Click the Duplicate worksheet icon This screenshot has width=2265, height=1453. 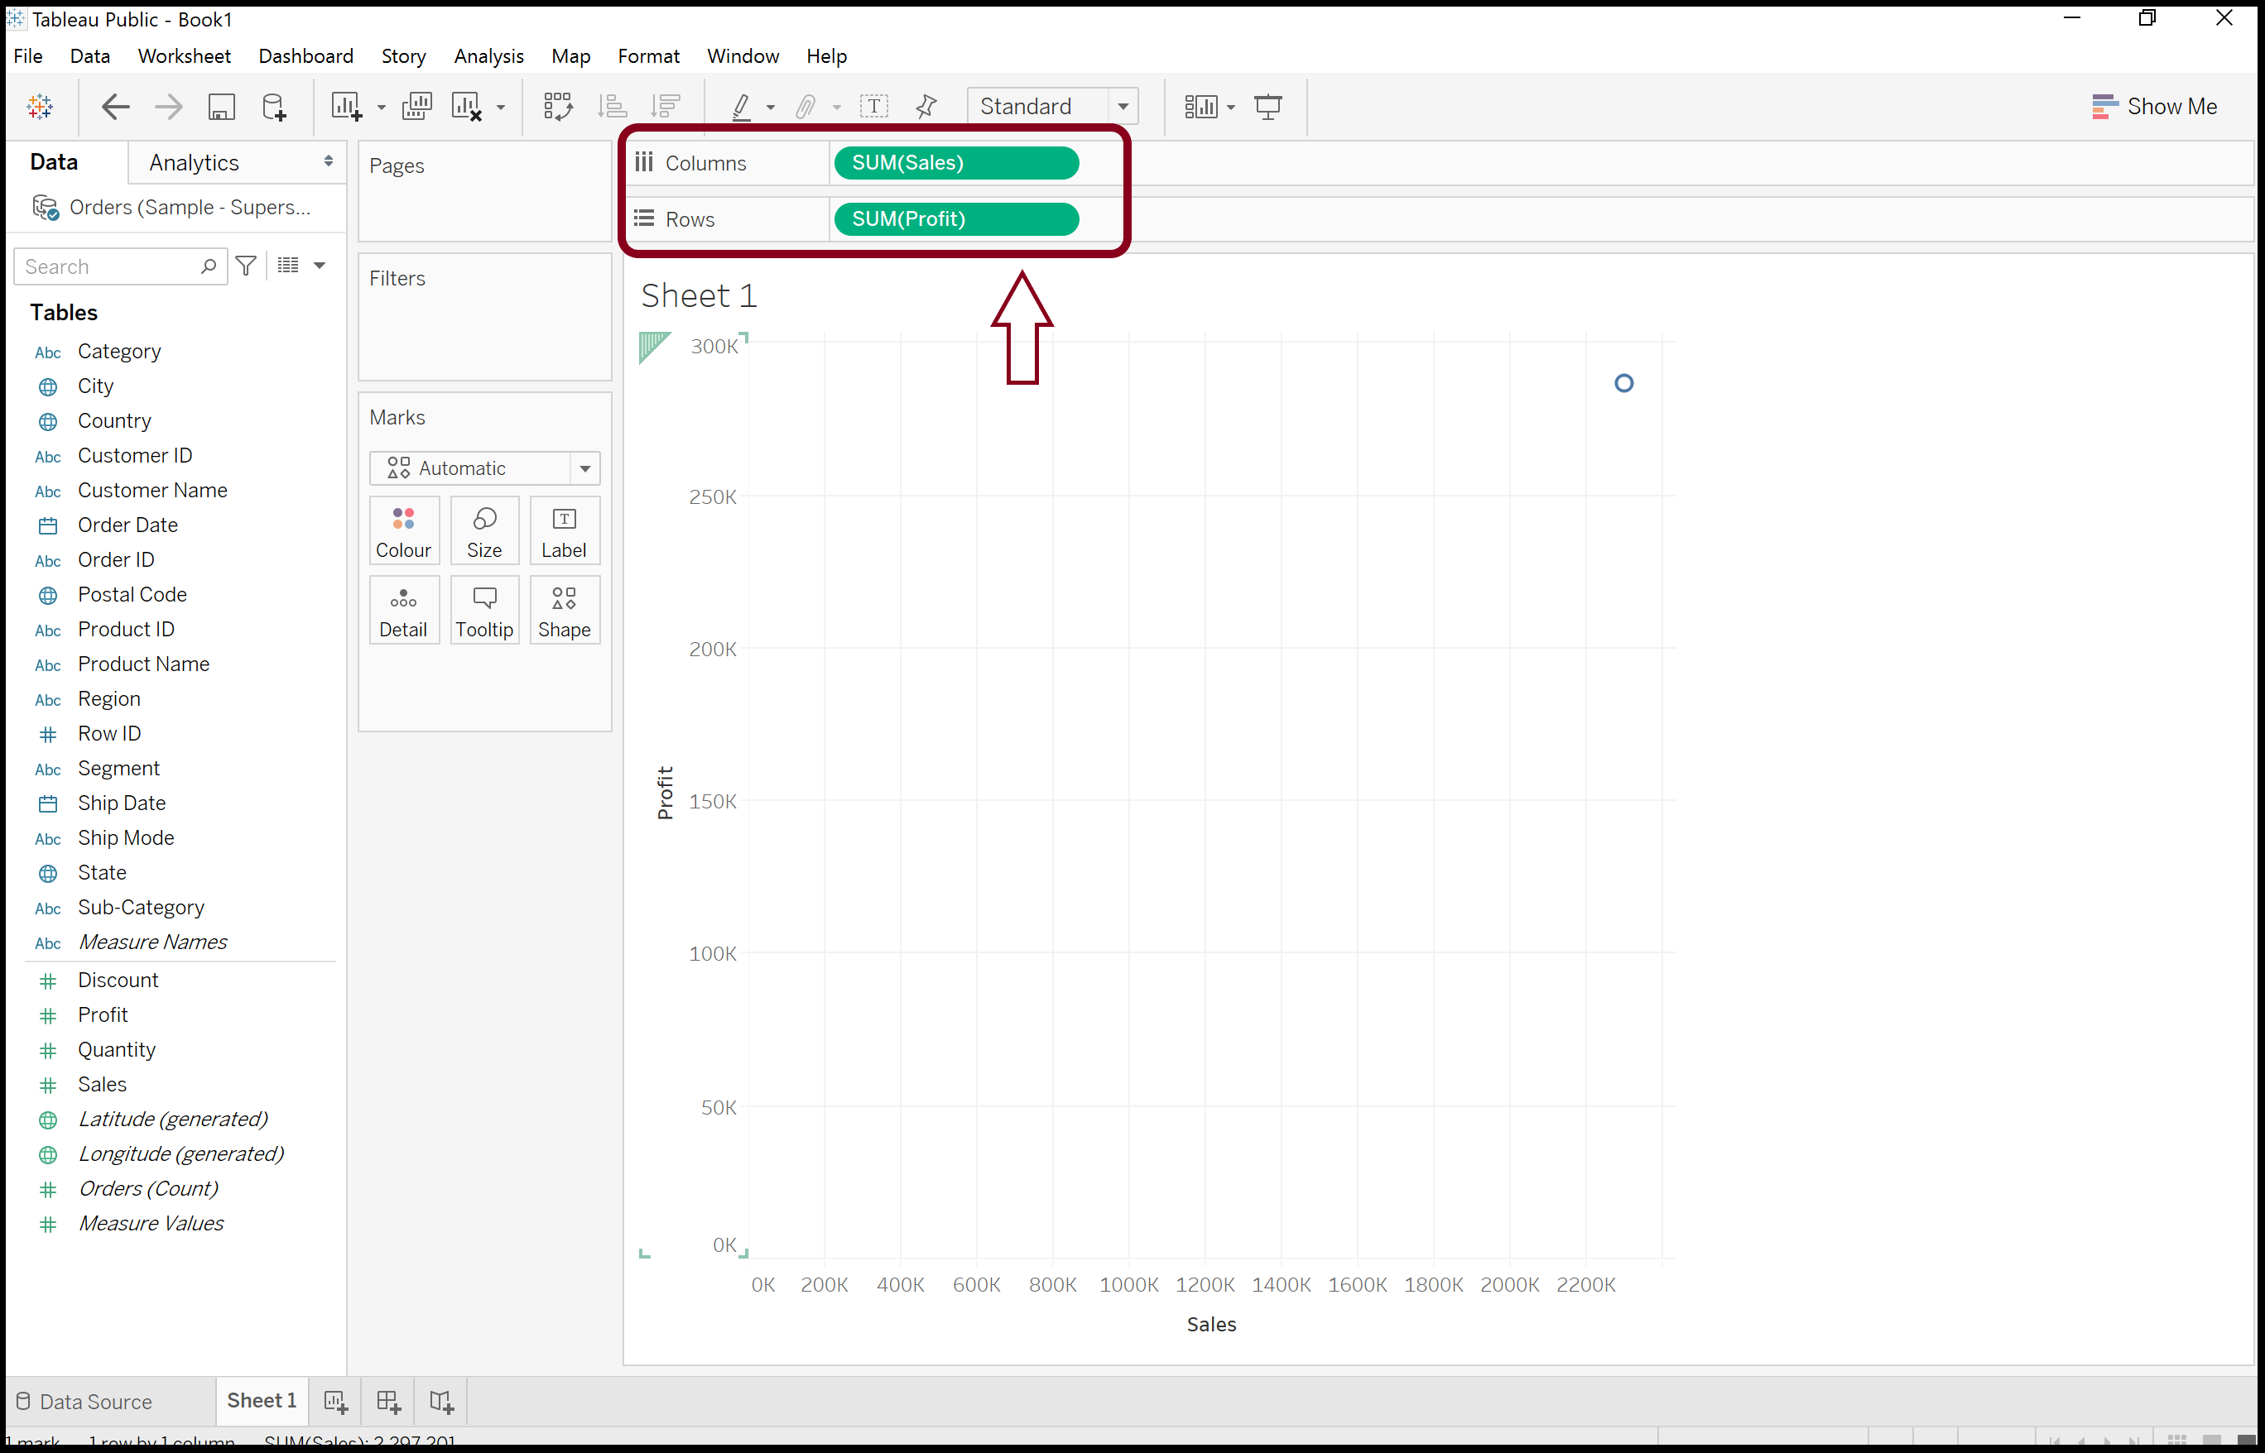tap(416, 107)
